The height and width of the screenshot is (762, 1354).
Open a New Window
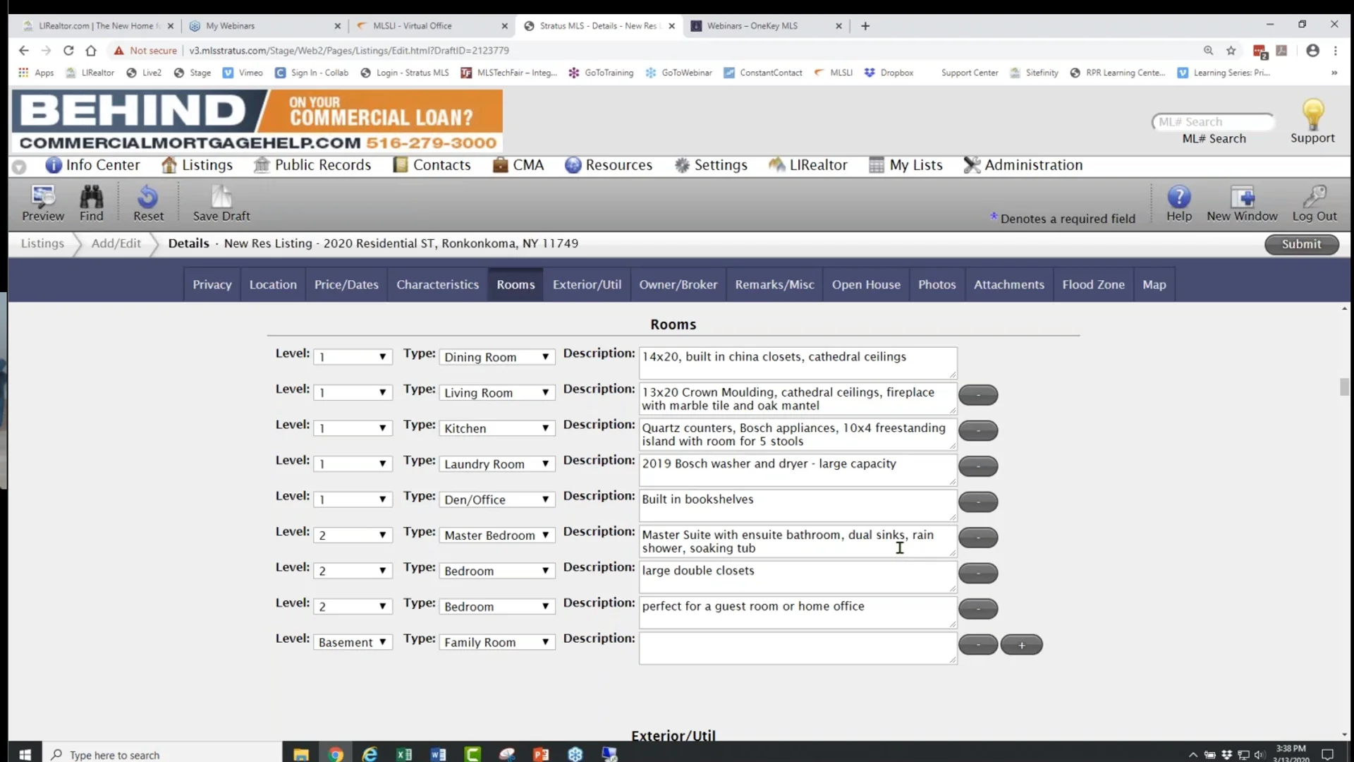pos(1242,203)
